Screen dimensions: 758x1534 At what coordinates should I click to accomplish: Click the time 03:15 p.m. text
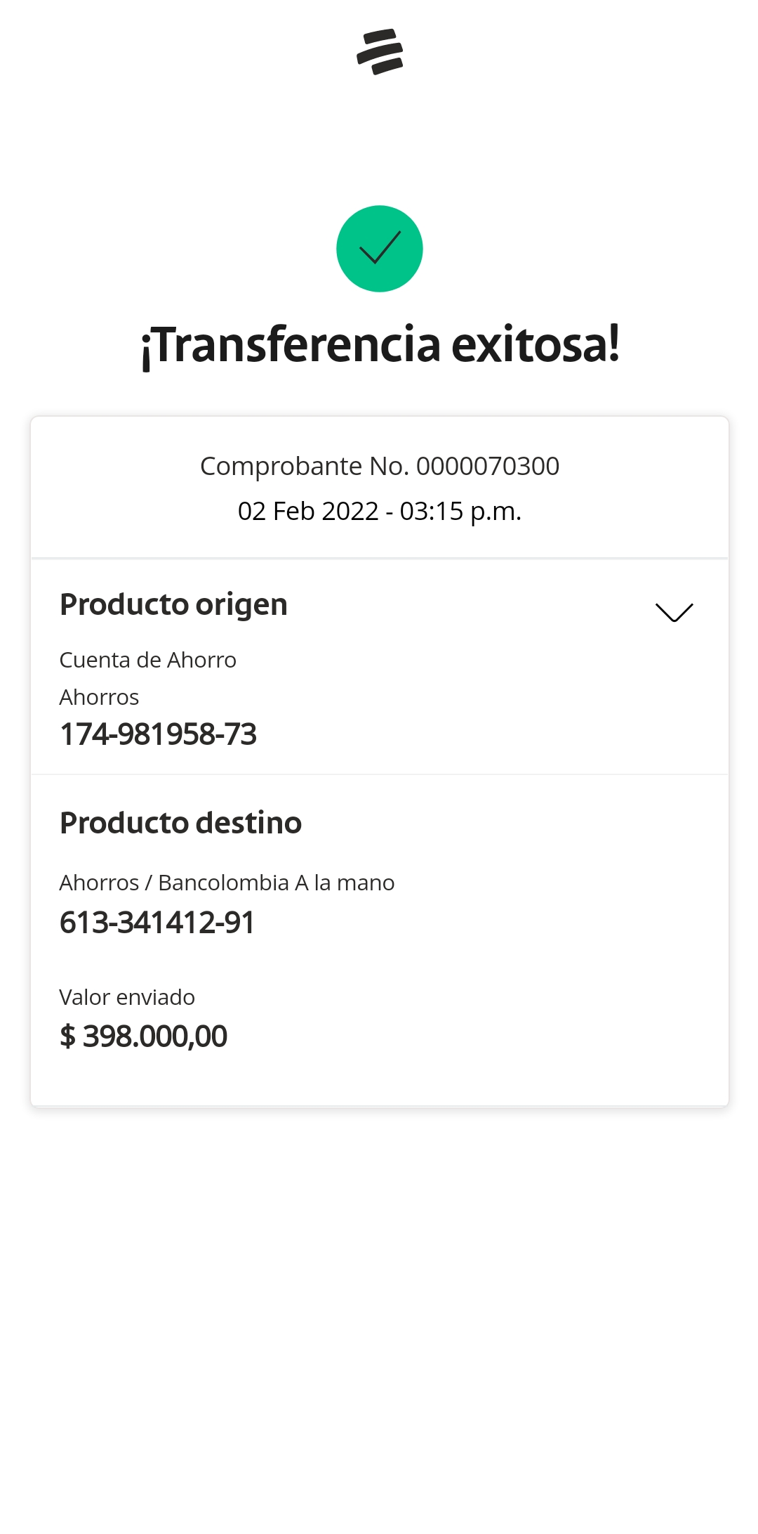pos(460,511)
